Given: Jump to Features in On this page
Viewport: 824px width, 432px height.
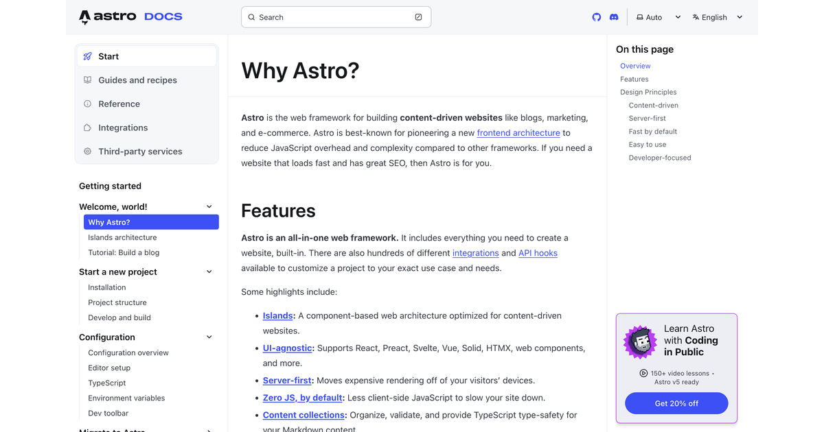Looking at the screenshot, I should [634, 79].
